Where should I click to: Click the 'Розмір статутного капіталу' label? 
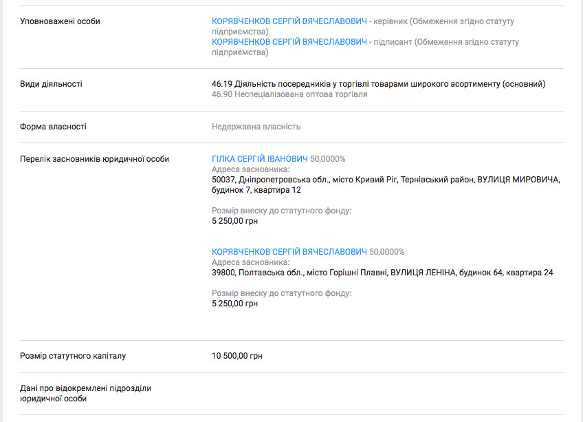tap(73, 356)
